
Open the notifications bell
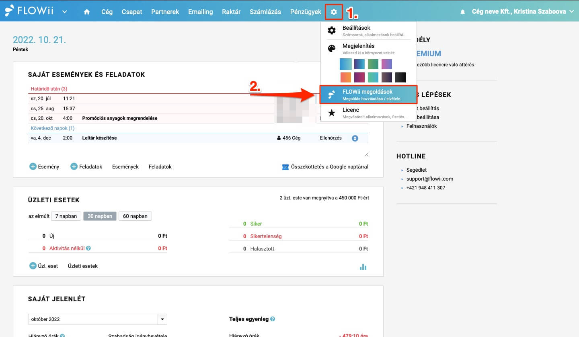point(462,12)
